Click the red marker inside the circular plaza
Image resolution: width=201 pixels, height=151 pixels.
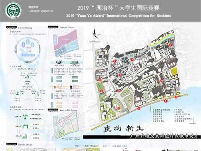click(x=119, y=108)
